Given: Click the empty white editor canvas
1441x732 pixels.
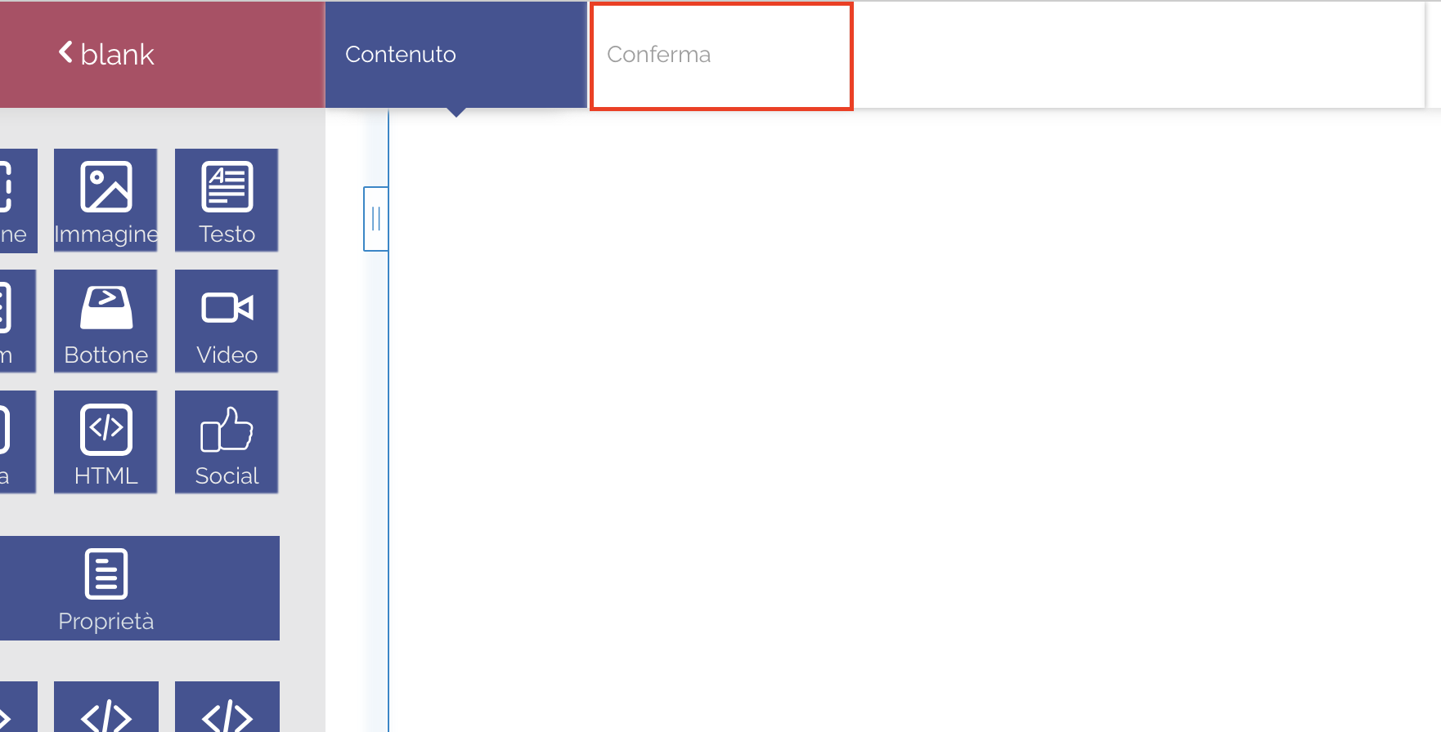Looking at the screenshot, I should click(x=900, y=408).
